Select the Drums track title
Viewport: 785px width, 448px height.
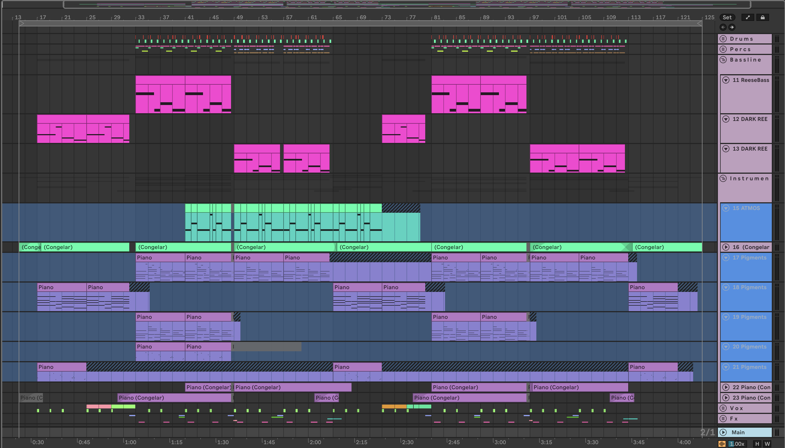[742, 39]
